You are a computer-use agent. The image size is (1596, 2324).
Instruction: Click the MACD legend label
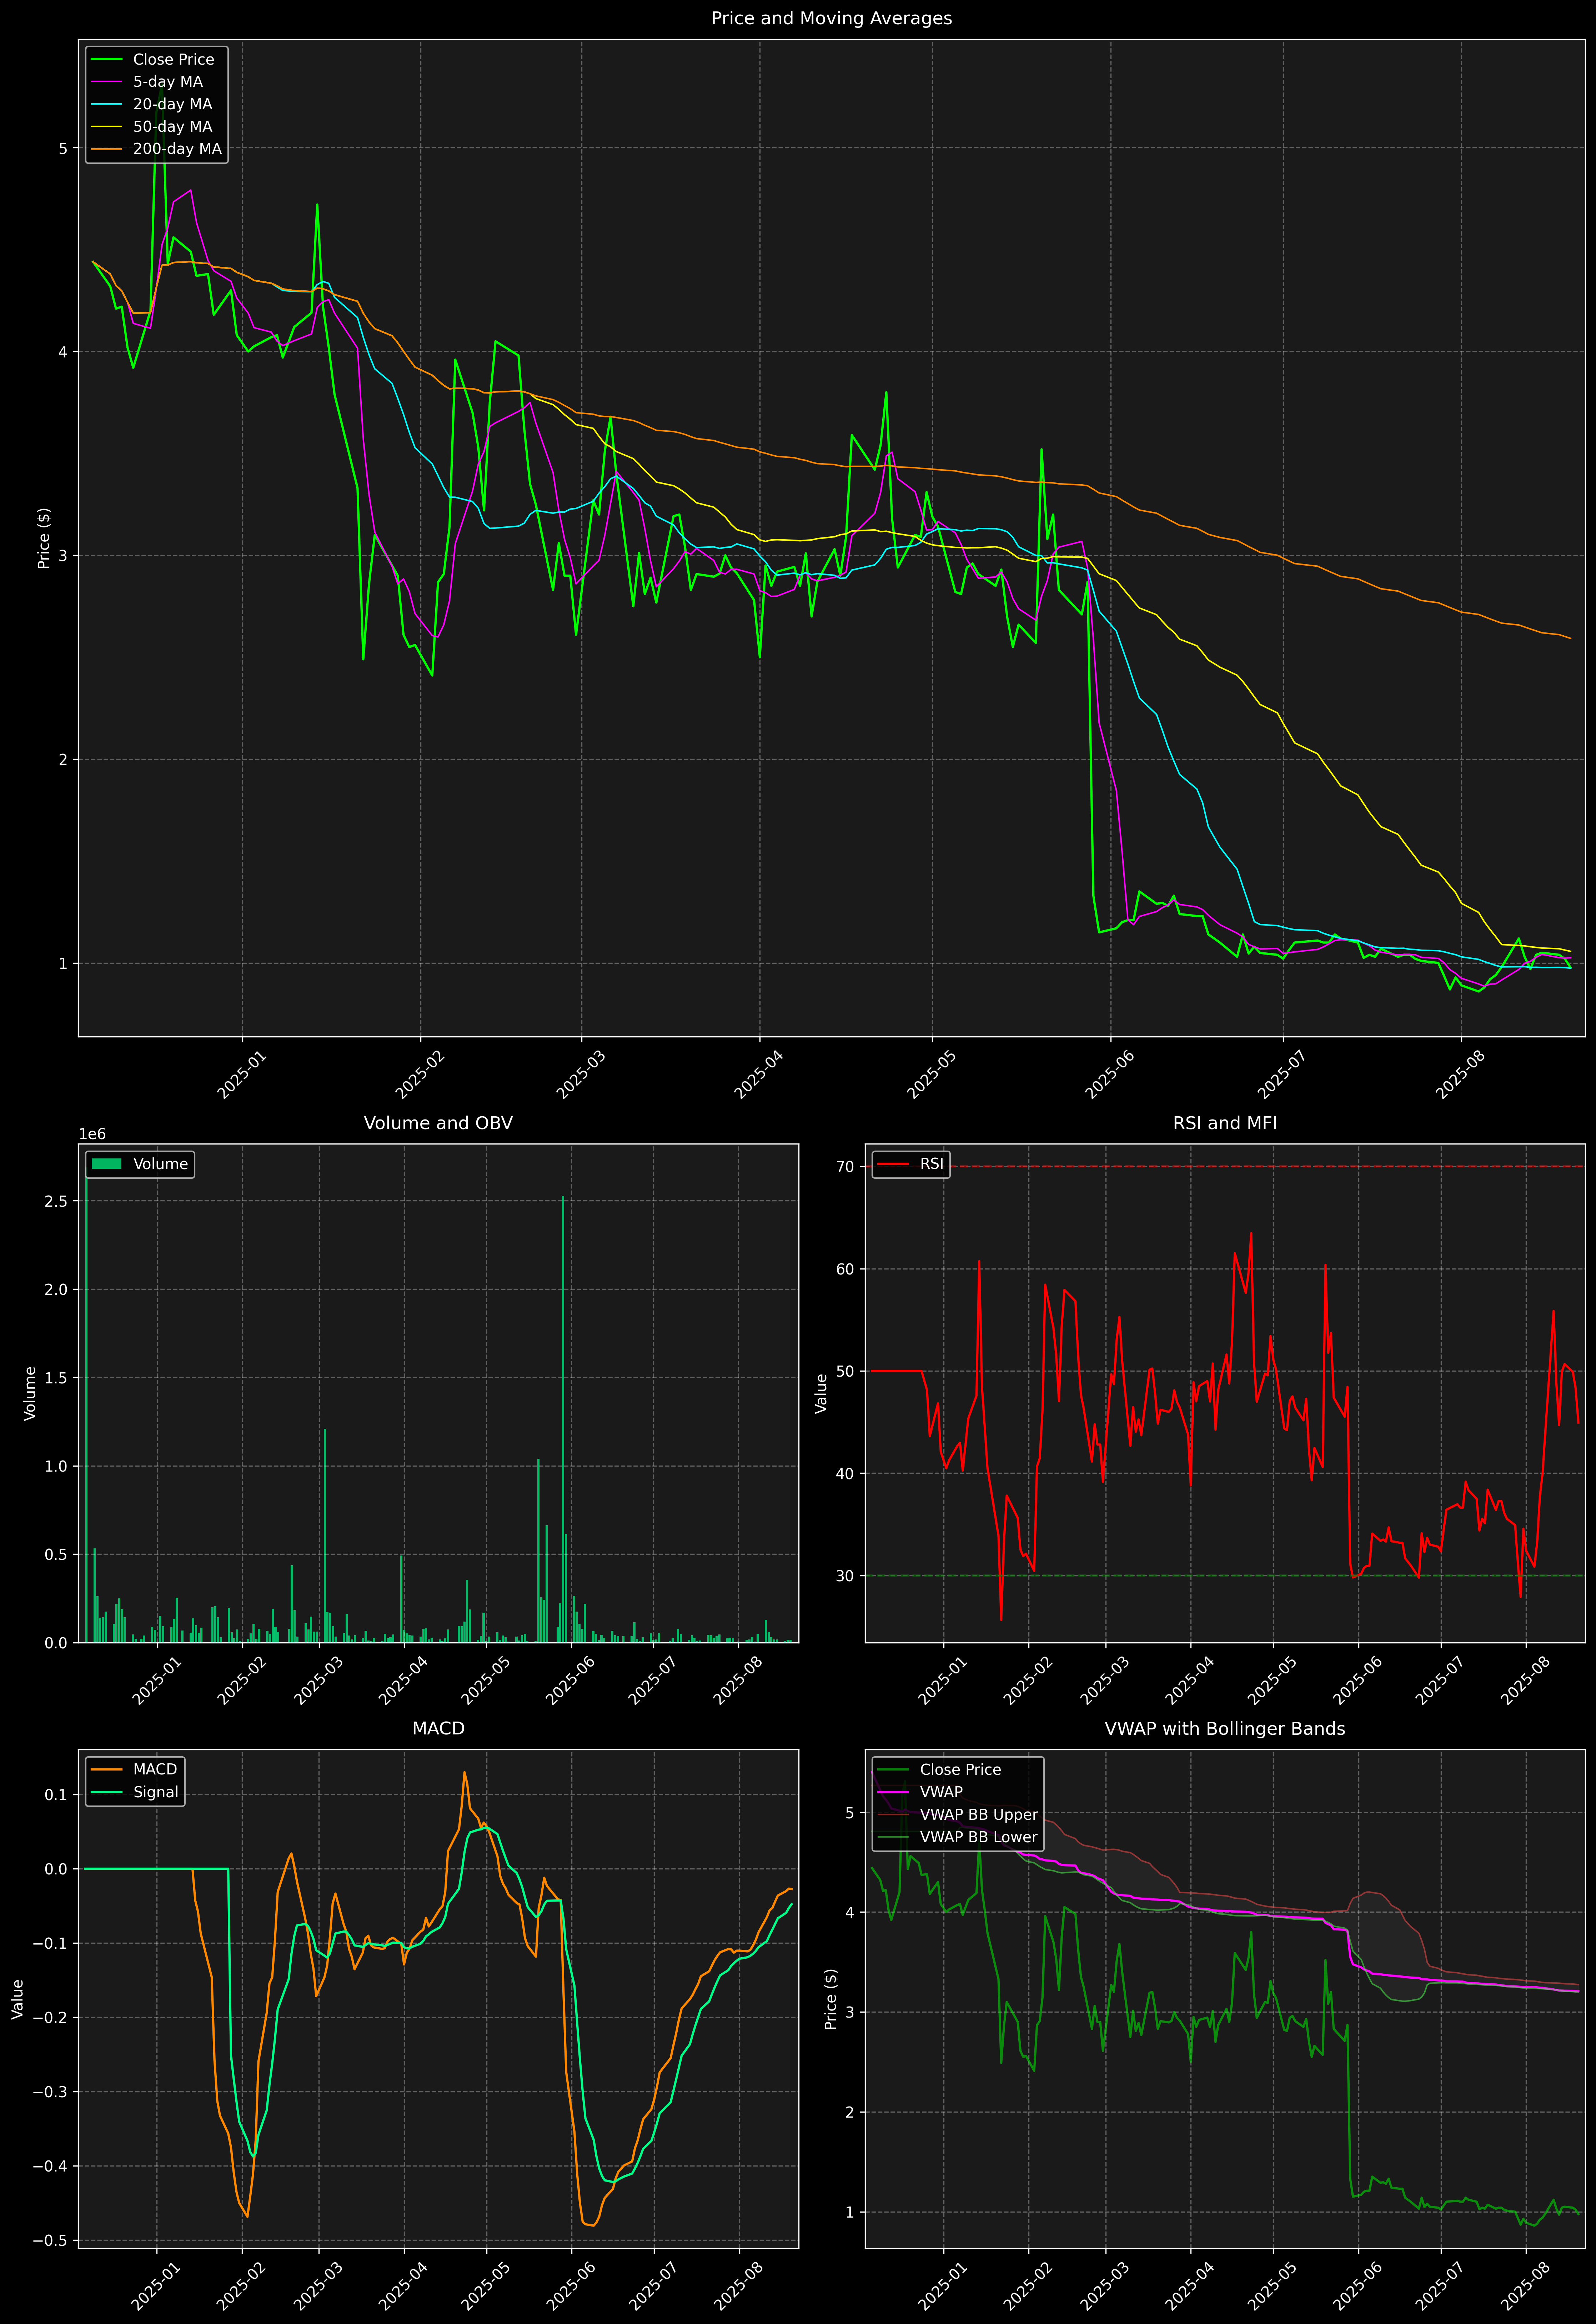(155, 1769)
